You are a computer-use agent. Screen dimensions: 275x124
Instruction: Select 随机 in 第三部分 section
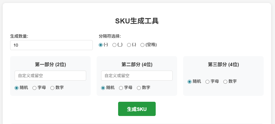pyautogui.click(x=190, y=82)
